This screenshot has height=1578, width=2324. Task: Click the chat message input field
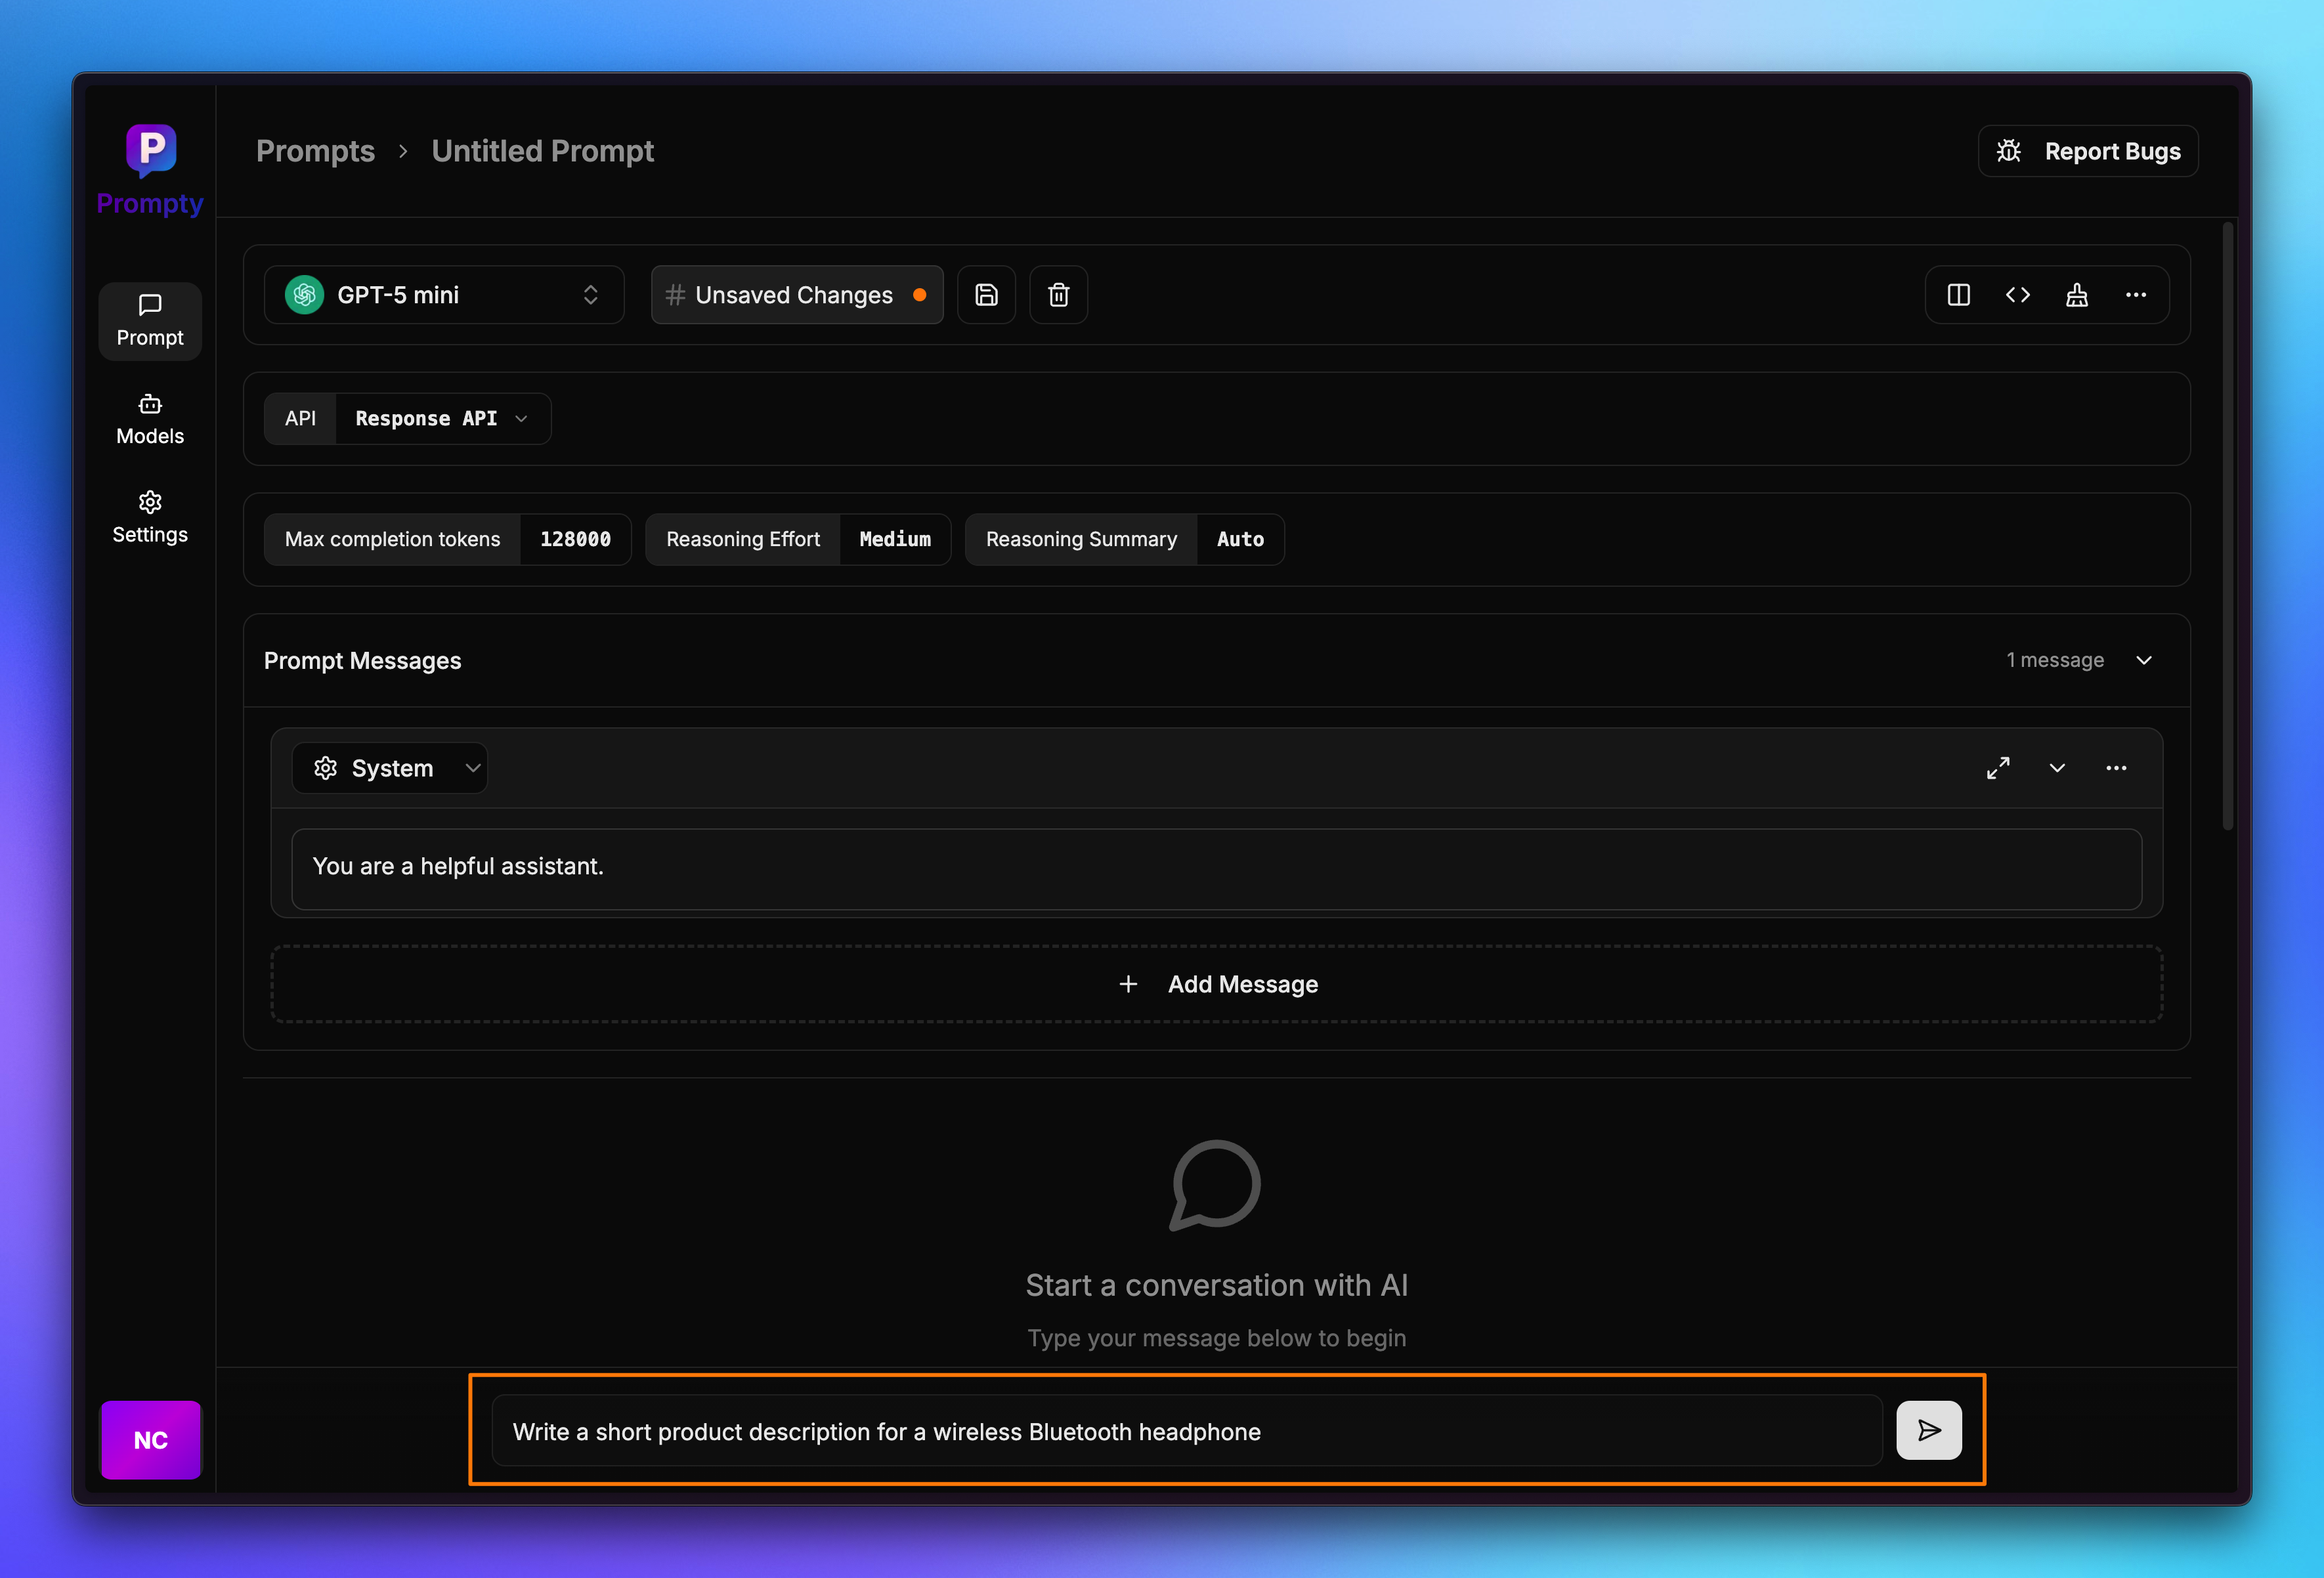1186,1431
